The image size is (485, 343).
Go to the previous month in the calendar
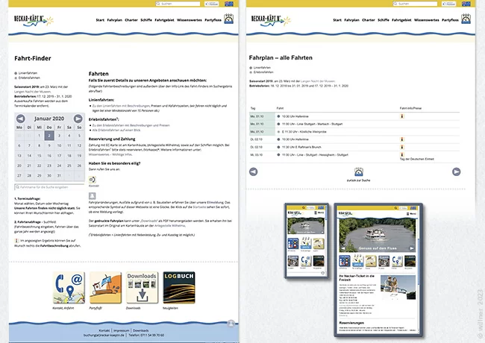tap(21, 119)
